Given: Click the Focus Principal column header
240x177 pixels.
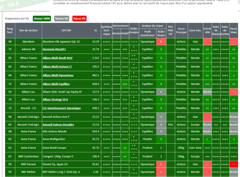Looking at the screenshot, I should click(181, 31).
